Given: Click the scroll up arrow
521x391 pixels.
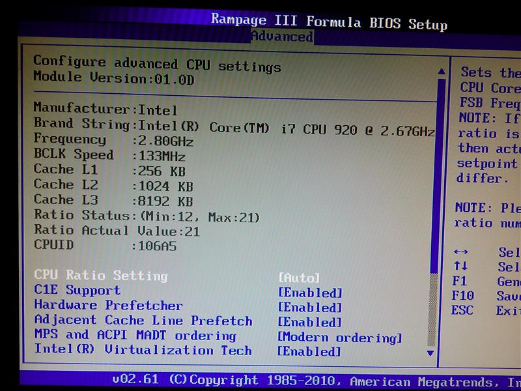Looking at the screenshot, I should click(x=441, y=71).
